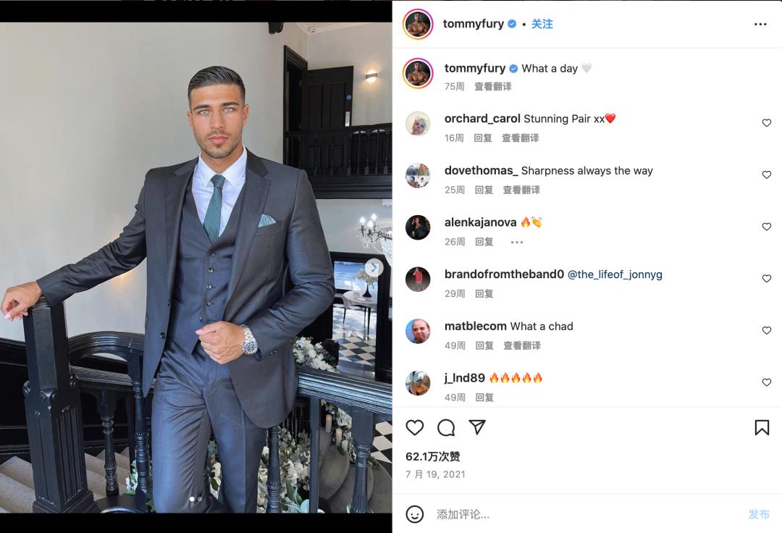The width and height of the screenshot is (782, 533).
Task: View translation of the 'What a day' caption
Action: (x=493, y=86)
